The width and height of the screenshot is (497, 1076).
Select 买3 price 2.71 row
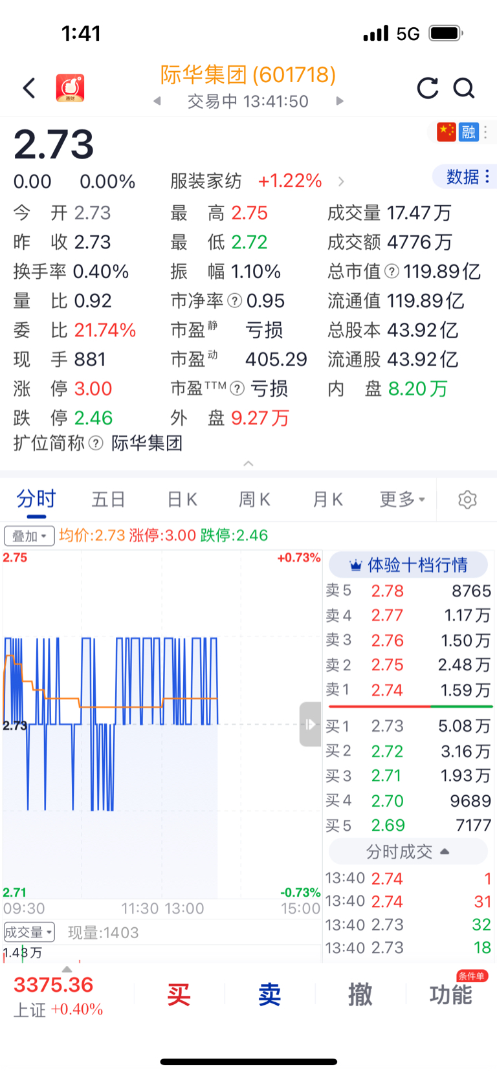[408, 776]
